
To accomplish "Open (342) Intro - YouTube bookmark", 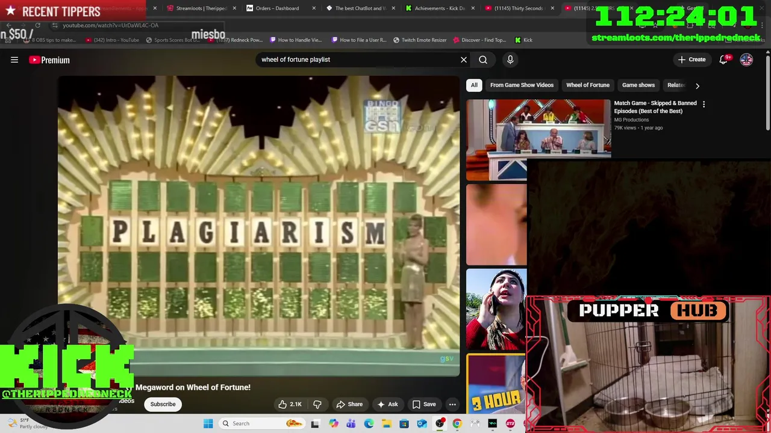I will tap(112, 40).
